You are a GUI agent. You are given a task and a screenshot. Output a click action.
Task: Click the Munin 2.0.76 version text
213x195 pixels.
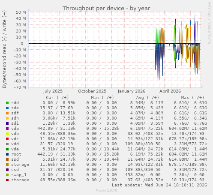pos(106,190)
